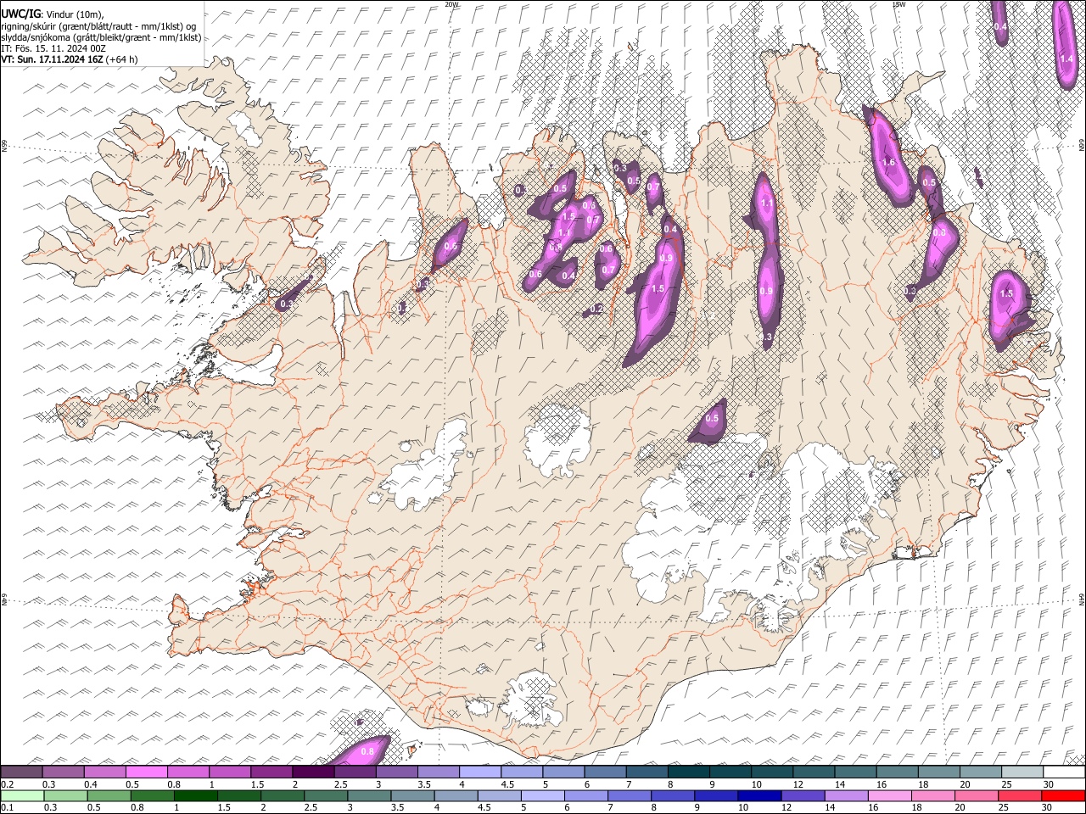Click the 0.5 value north of Vatnajökull glacier

[712, 418]
